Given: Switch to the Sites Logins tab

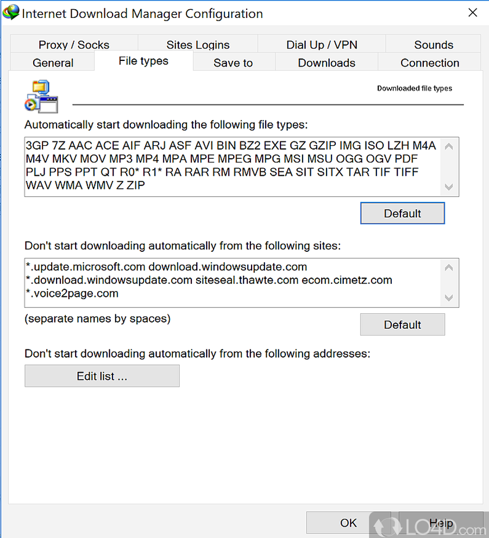Looking at the screenshot, I should [198, 44].
